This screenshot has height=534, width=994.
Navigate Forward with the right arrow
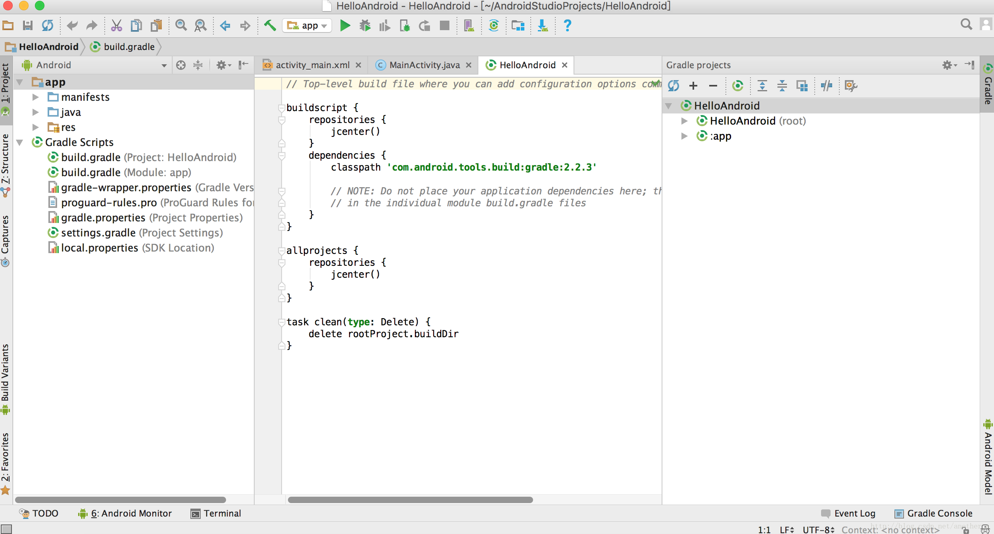245,26
